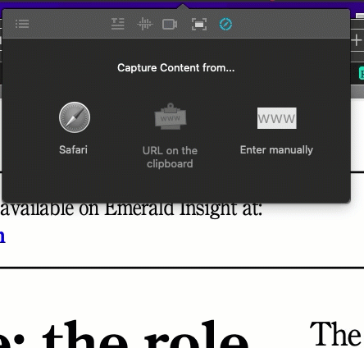Choose the URL on the clipboard label

point(170,157)
